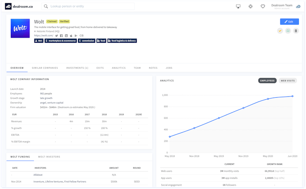Open Wolt's Facebook page icon

click(x=61, y=36)
